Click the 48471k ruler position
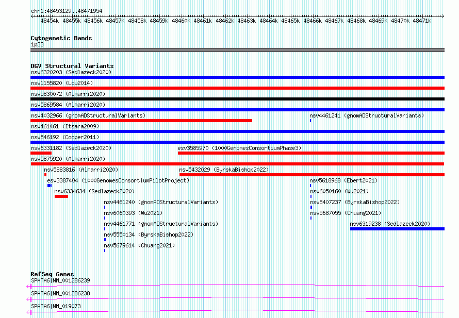 pyautogui.click(x=422, y=21)
